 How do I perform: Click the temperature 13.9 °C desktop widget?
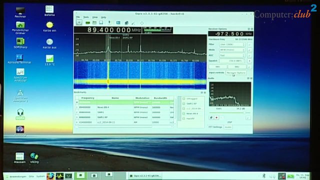(x=49, y=60)
